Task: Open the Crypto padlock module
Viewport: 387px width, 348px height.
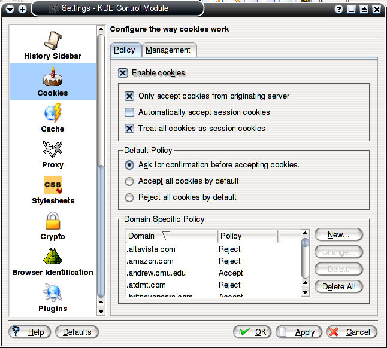Action: pos(53,225)
